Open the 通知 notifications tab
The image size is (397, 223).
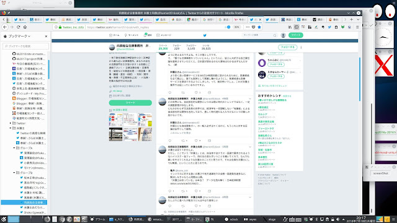coord(148,35)
